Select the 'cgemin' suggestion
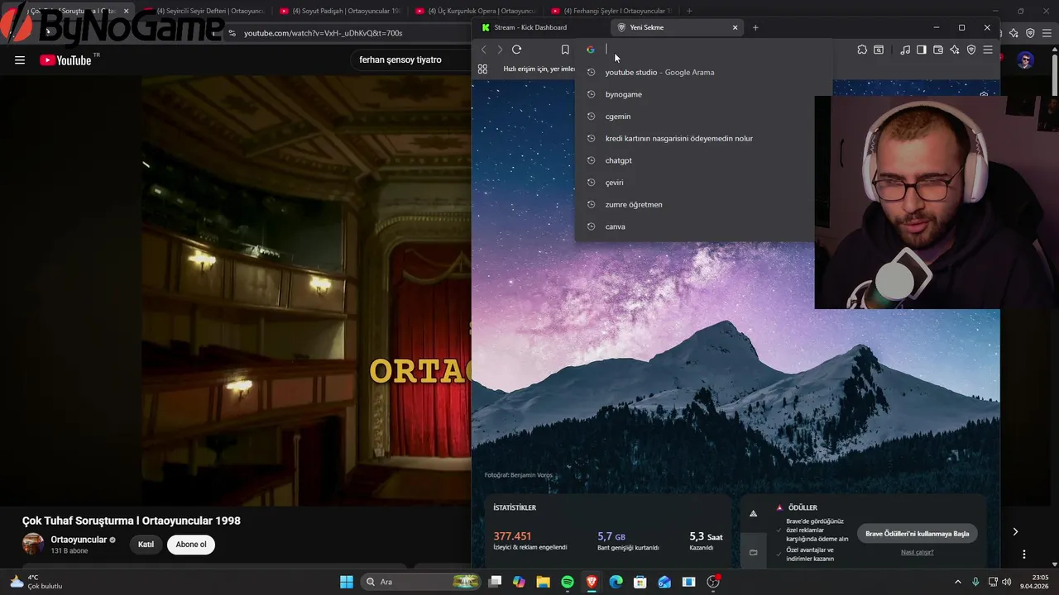 pos(695,117)
